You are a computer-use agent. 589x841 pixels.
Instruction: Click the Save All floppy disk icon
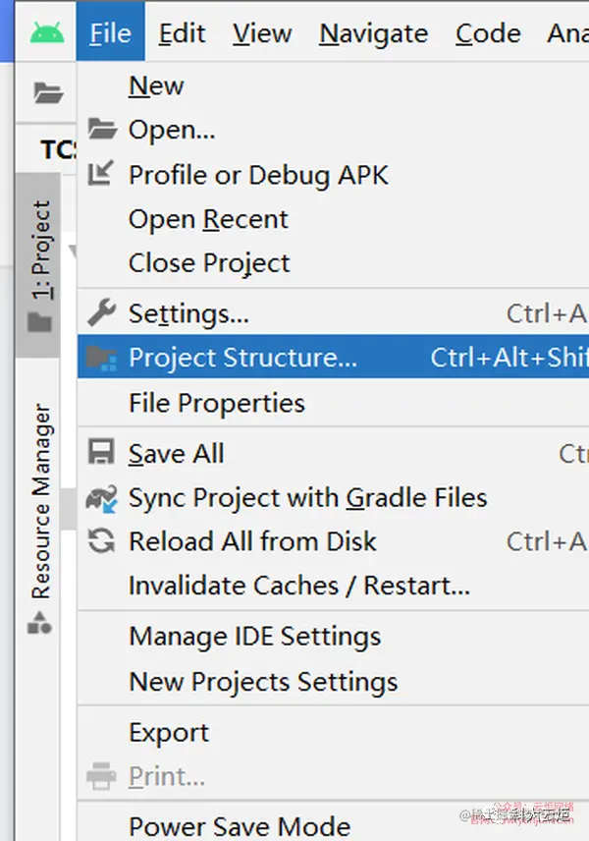pos(102,453)
